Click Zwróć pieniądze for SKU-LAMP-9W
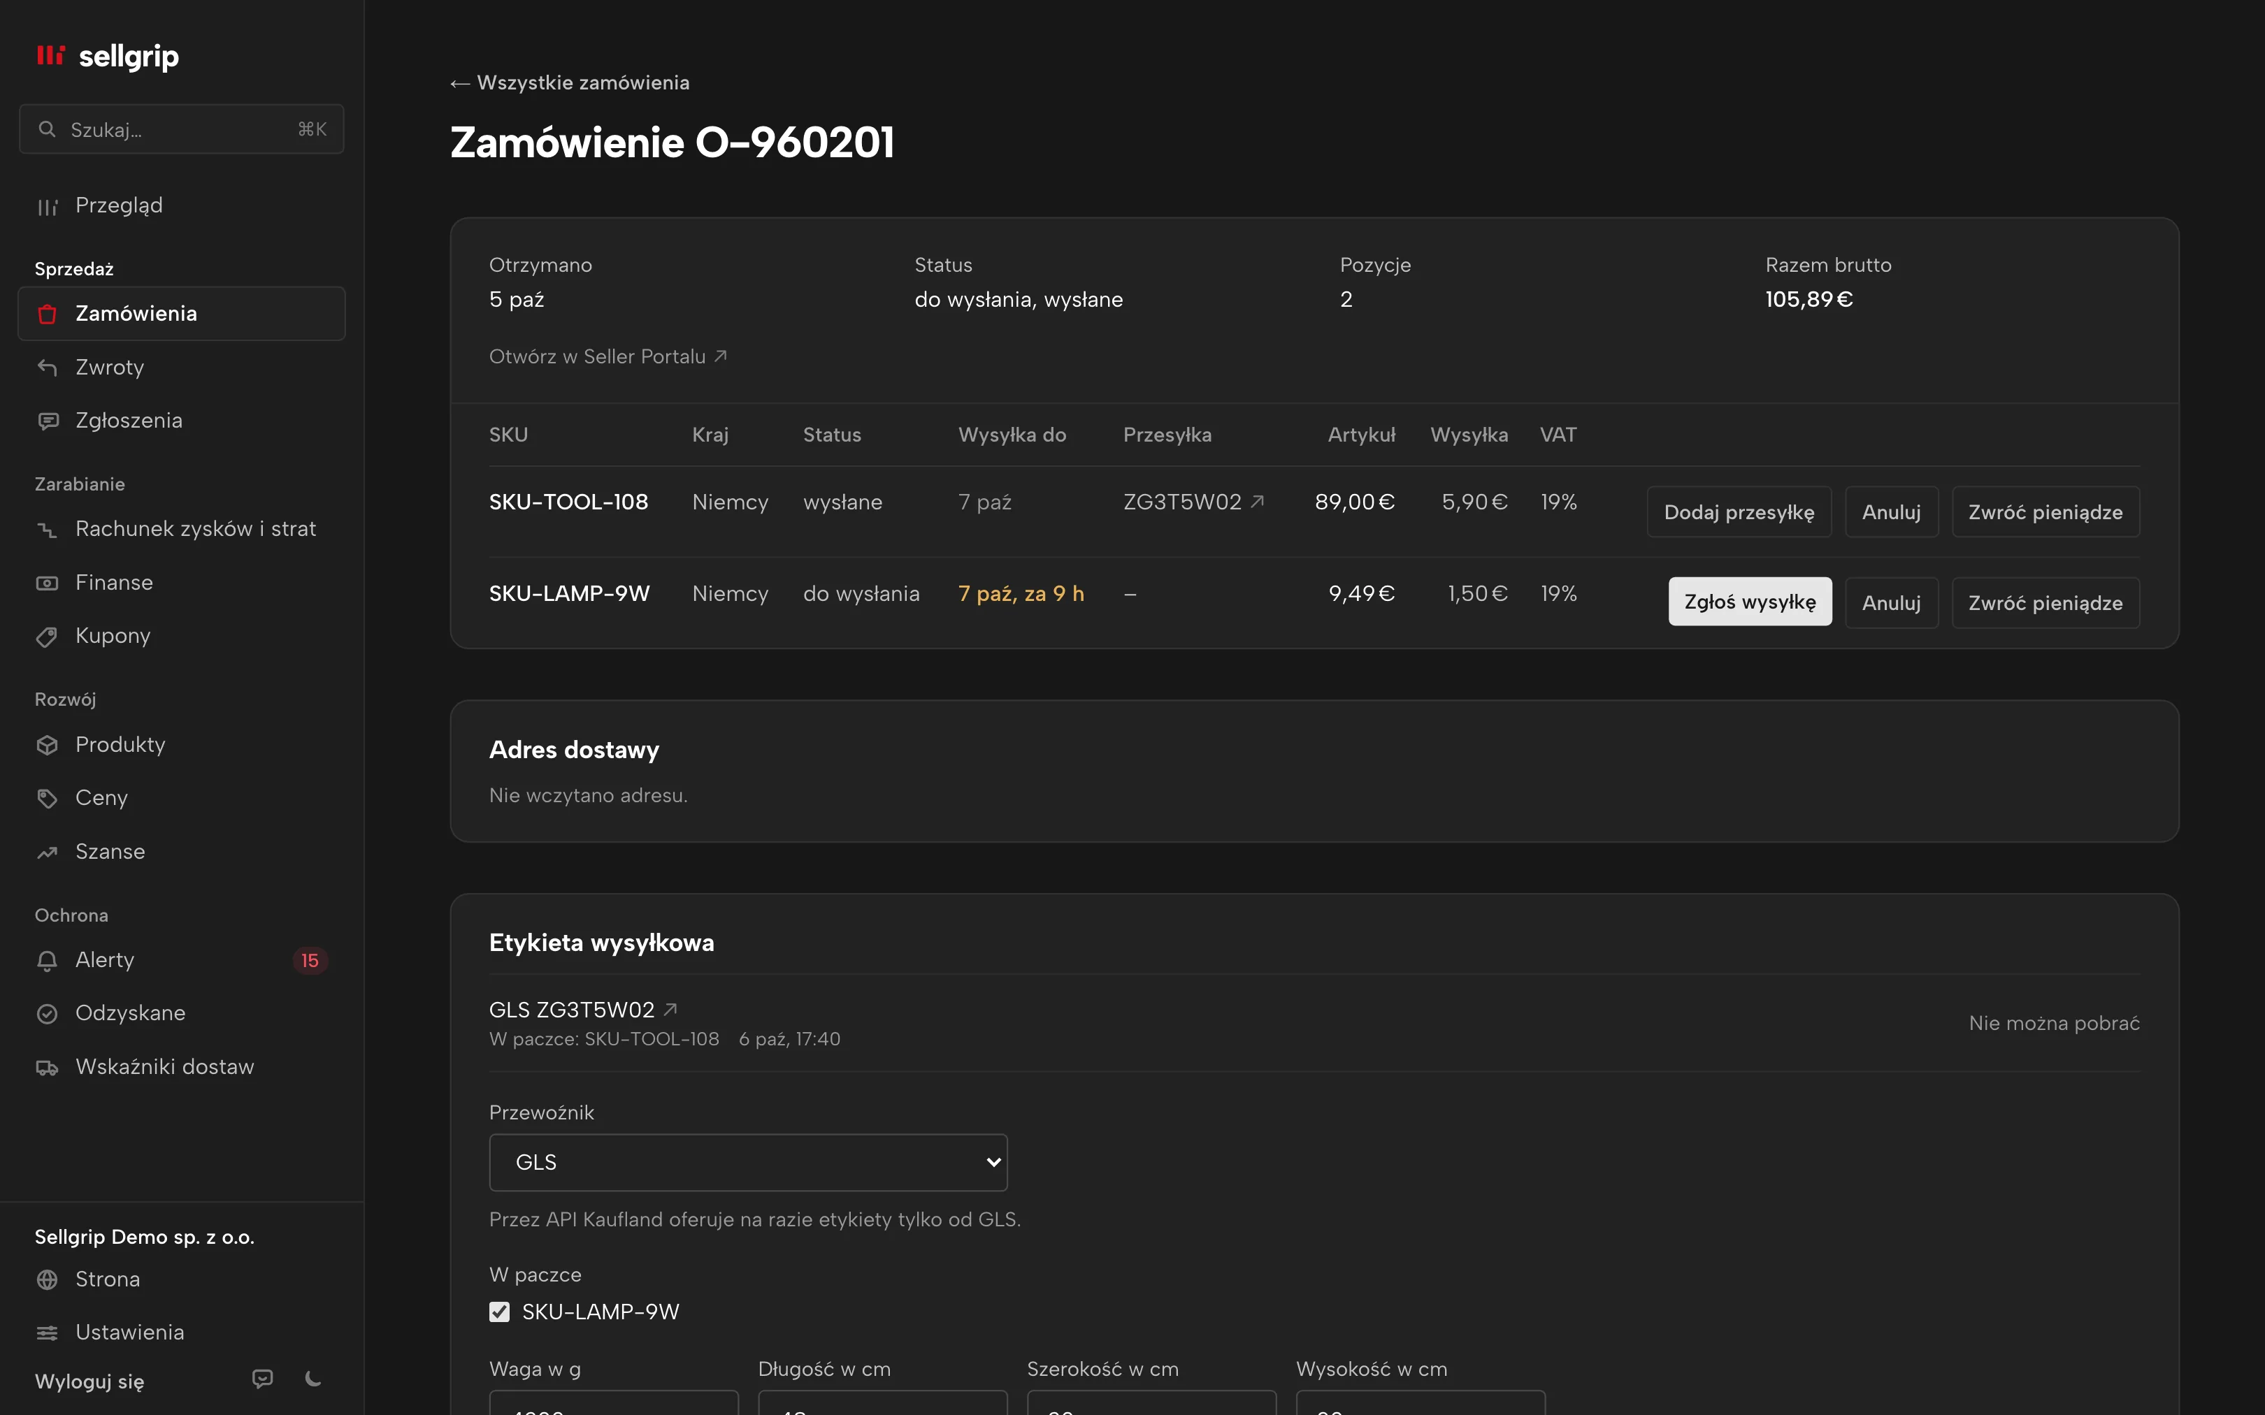 [x=2045, y=602]
